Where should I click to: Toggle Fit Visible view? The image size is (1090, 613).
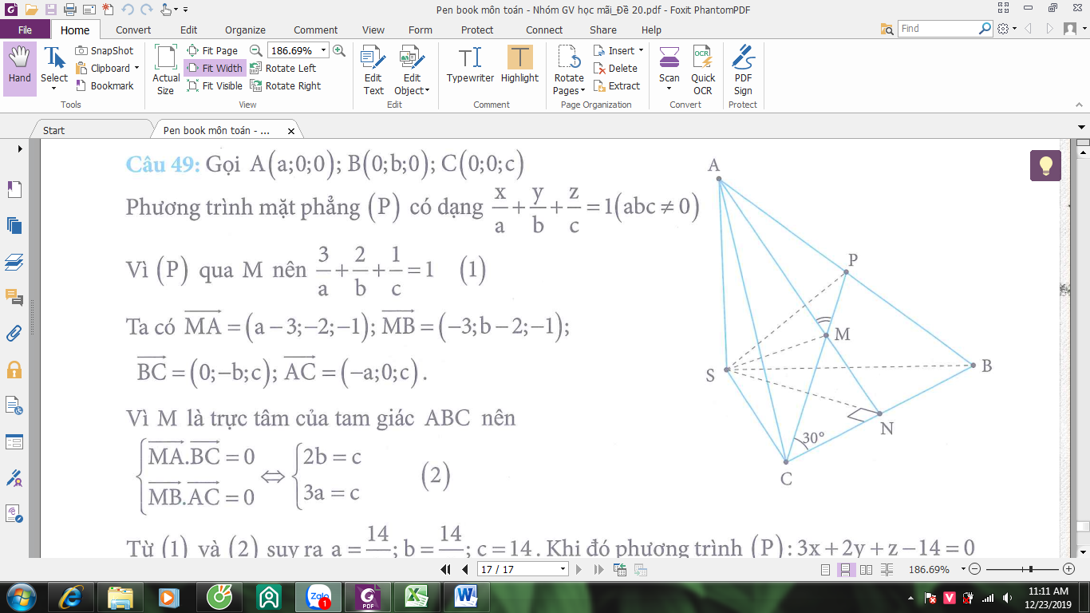pyautogui.click(x=215, y=85)
